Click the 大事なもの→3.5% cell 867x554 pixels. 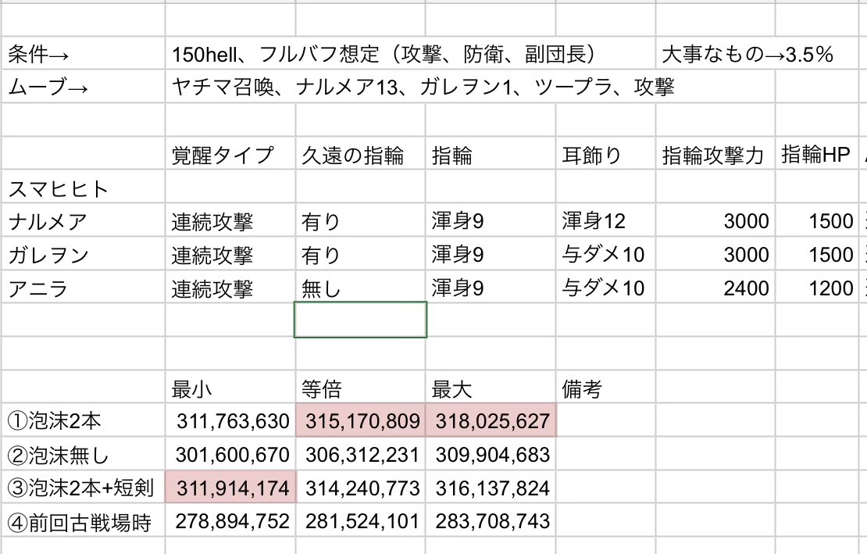(x=747, y=55)
